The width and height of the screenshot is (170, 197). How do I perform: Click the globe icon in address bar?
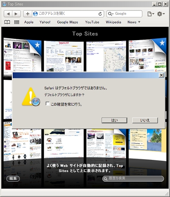[x=35, y=14]
